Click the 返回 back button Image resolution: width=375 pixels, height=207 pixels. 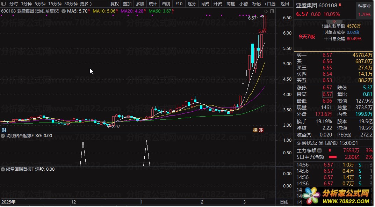284,3
